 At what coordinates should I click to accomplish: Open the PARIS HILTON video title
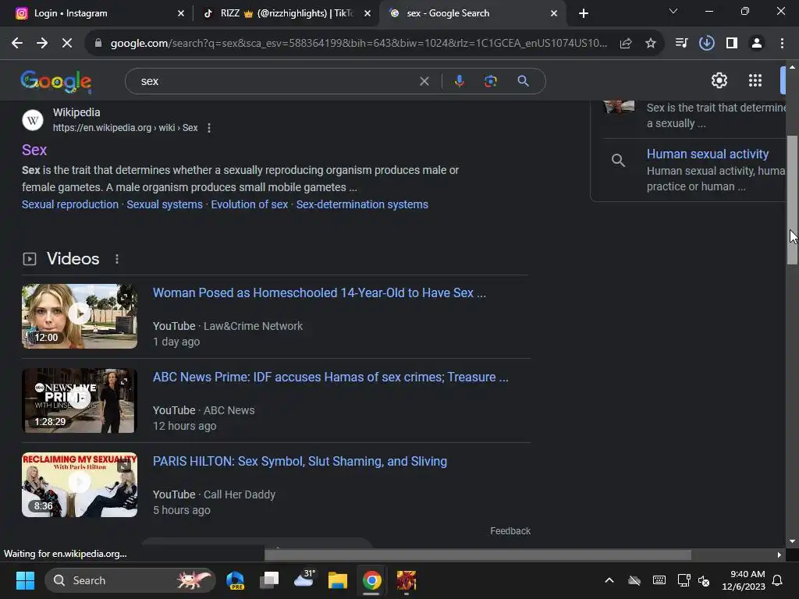pyautogui.click(x=300, y=462)
